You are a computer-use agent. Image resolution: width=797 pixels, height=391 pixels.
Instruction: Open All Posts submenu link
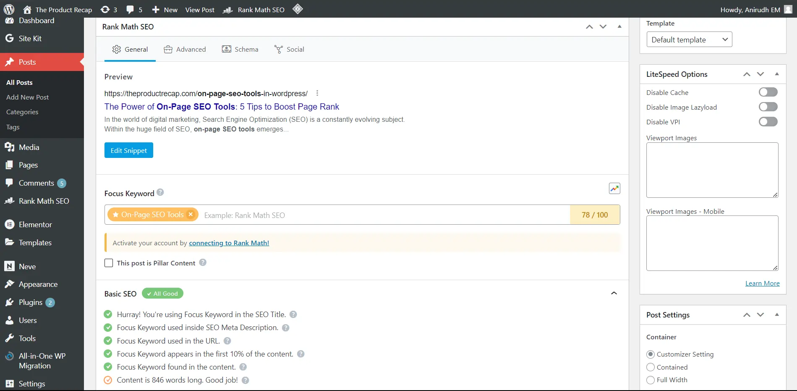coord(19,82)
